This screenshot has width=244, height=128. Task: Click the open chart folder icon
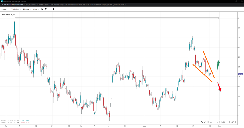pos(42,9)
